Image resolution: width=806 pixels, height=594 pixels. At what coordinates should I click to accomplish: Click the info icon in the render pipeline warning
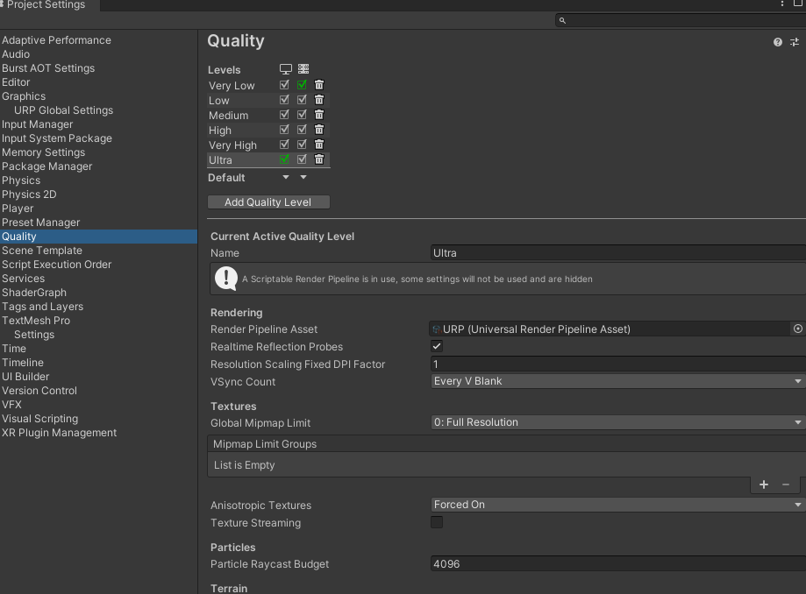pos(225,279)
